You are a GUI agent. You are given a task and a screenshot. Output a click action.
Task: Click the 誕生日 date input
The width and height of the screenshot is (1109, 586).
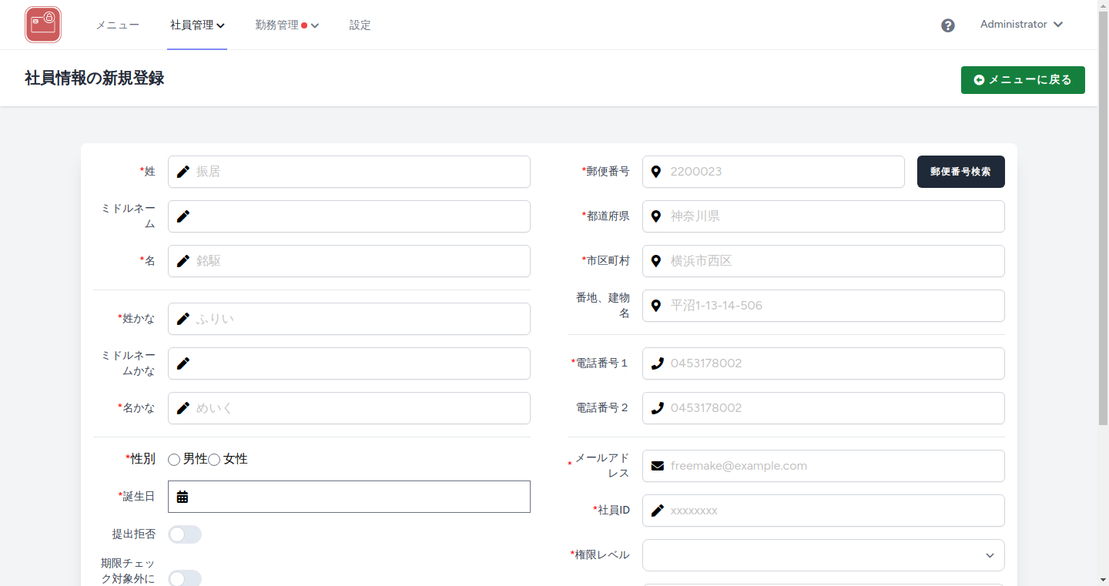pos(349,497)
